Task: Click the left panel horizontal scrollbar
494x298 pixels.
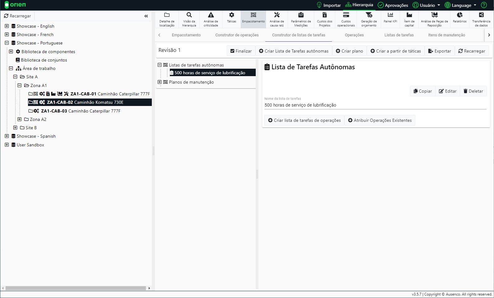Action: point(76,288)
